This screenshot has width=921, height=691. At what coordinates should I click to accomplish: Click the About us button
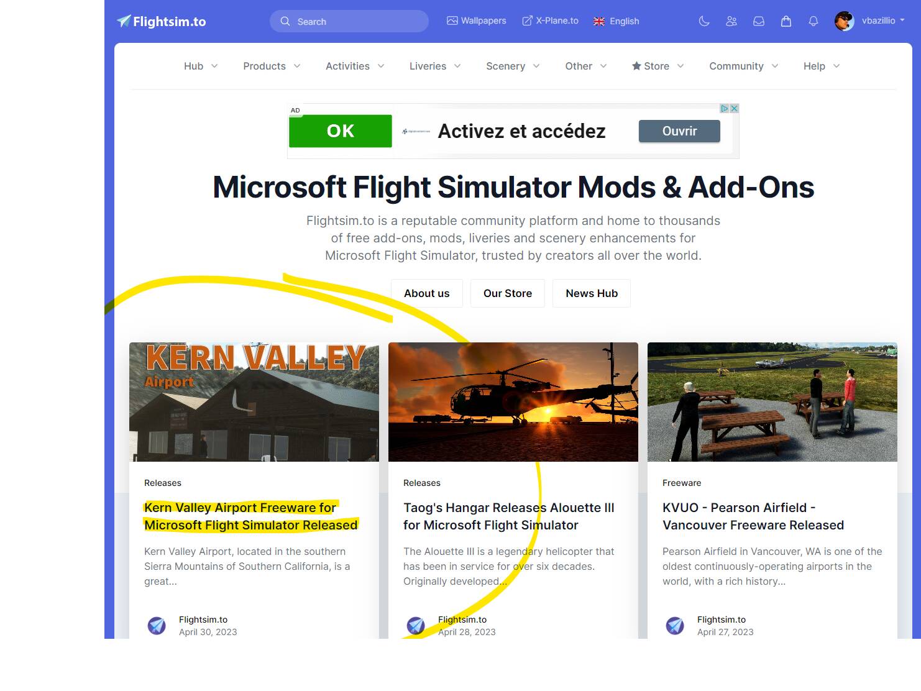[427, 293]
